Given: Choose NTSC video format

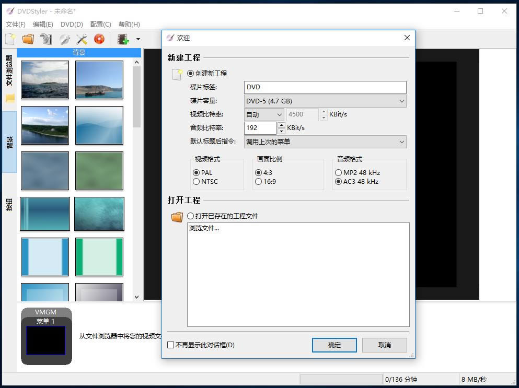Looking at the screenshot, I should point(197,182).
